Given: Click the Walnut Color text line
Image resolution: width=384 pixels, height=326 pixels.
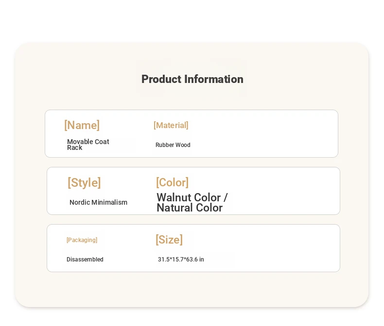Looking at the screenshot, I should (x=192, y=197).
